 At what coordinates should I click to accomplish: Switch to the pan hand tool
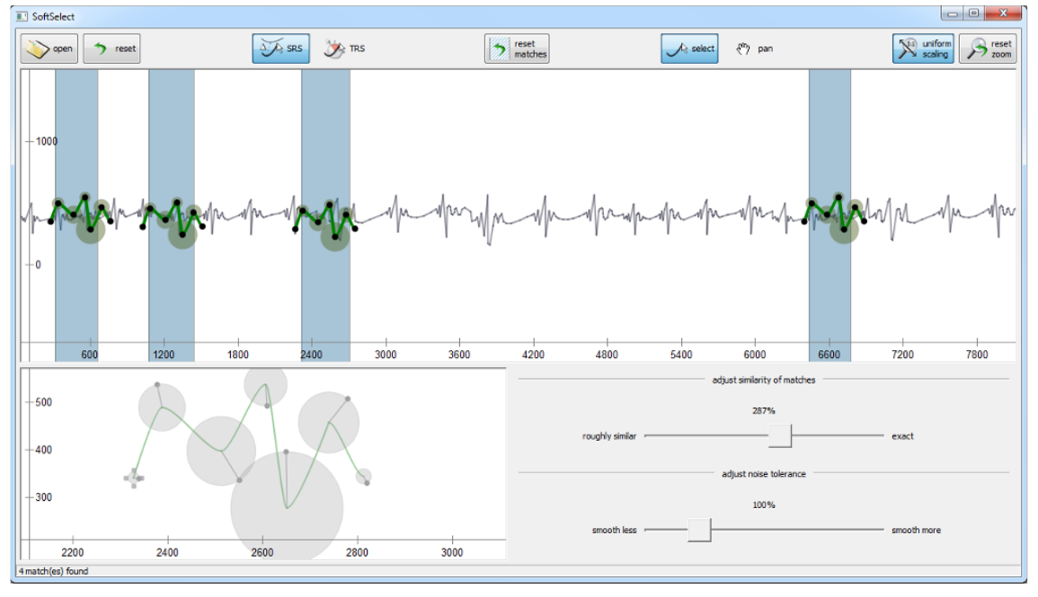pyautogui.click(x=755, y=48)
